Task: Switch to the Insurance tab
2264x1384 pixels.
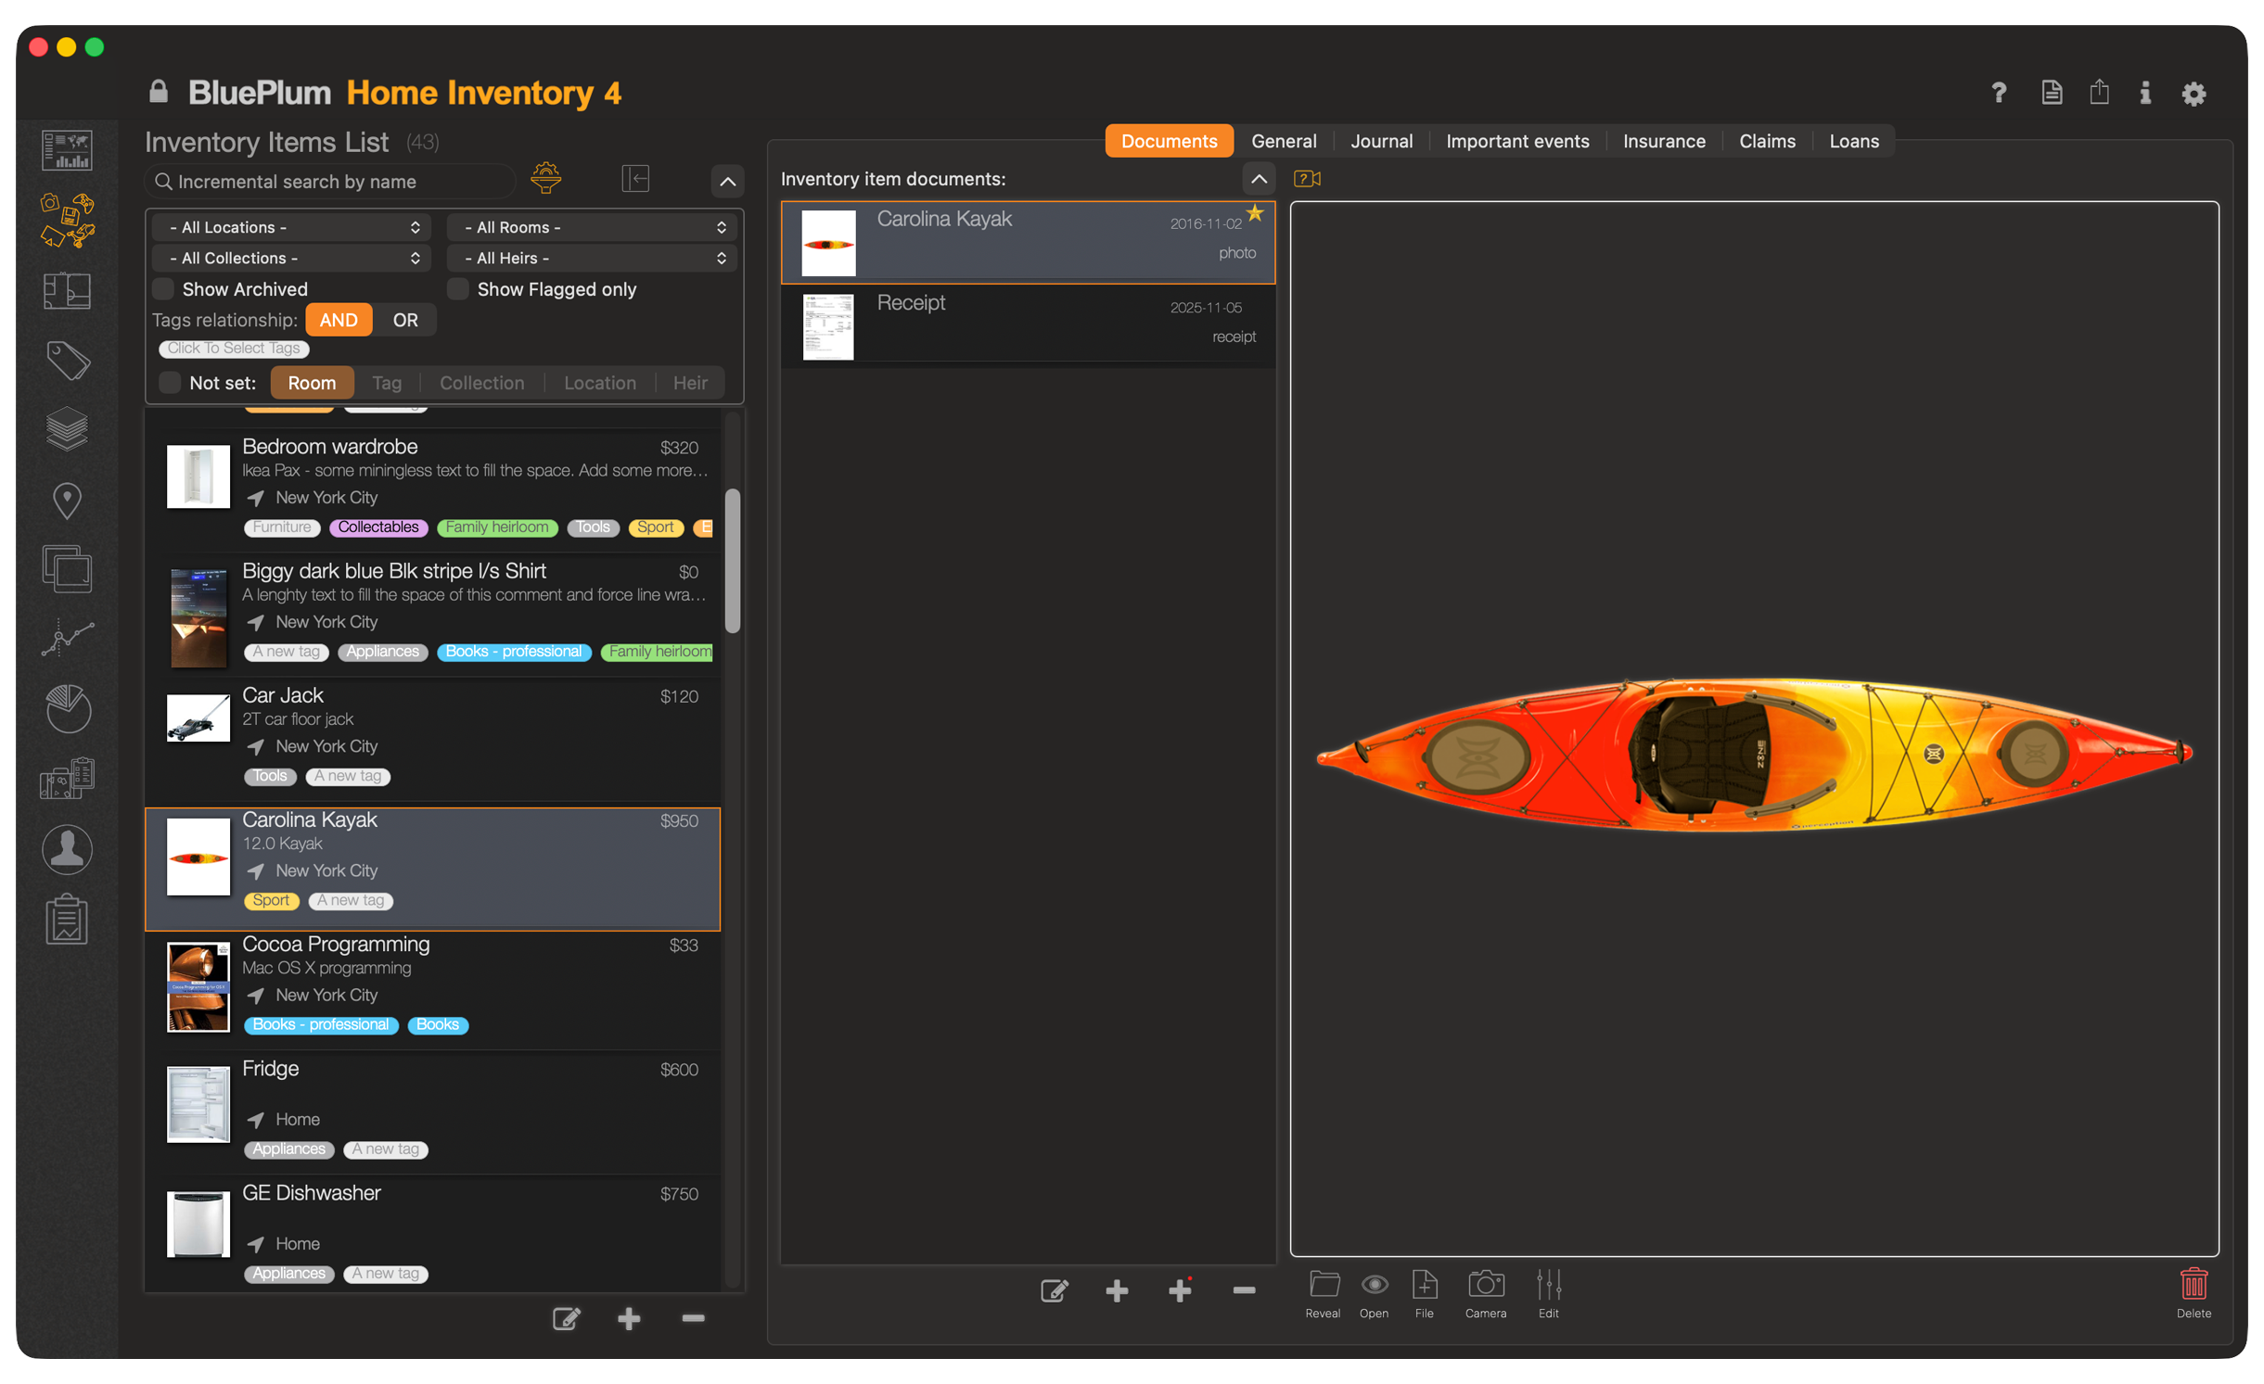Action: click(1663, 141)
